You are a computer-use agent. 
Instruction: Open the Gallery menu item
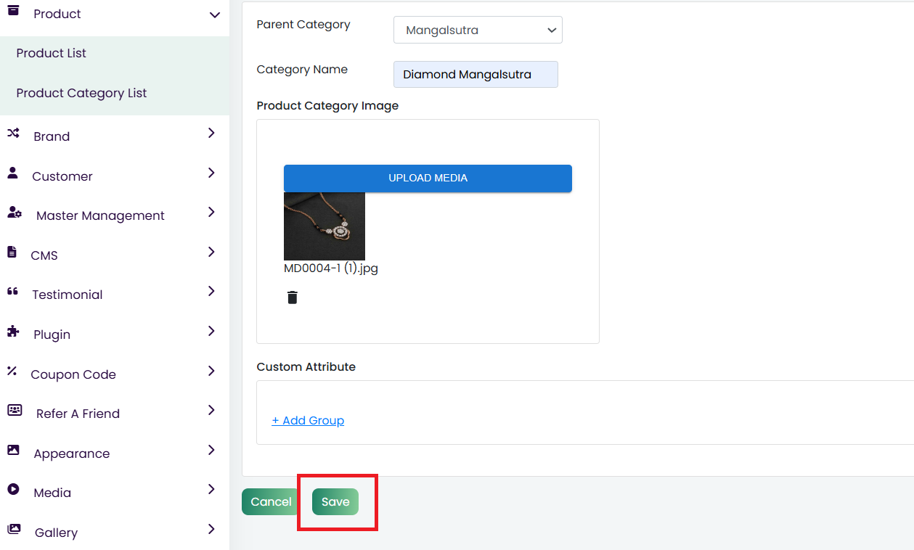click(x=56, y=533)
